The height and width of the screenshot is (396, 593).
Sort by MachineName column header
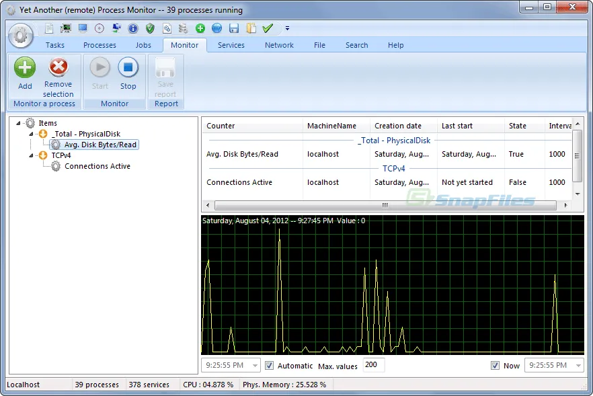pyautogui.click(x=336, y=126)
